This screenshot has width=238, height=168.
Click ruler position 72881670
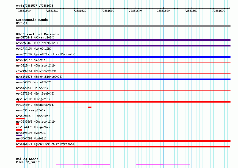[218, 11]
